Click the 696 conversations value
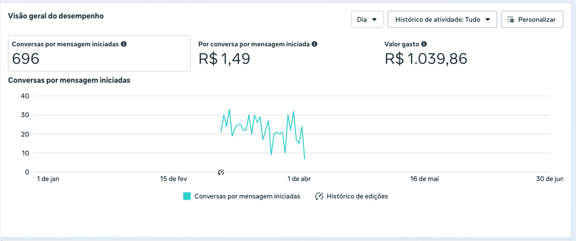Viewport: 576px width, 241px height. point(26,59)
